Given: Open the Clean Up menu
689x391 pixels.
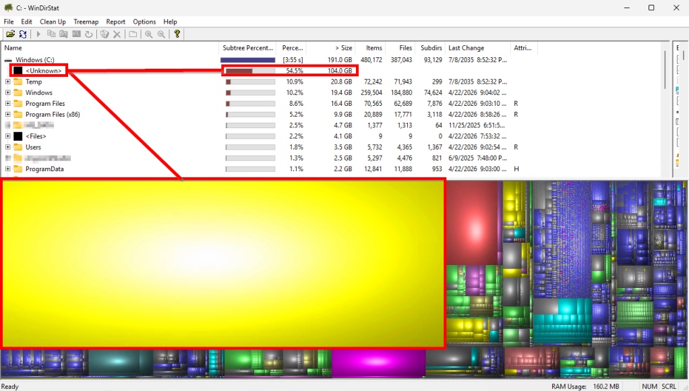Looking at the screenshot, I should click(53, 22).
